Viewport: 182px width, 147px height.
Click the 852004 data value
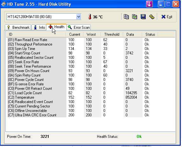[x=131, y=97]
